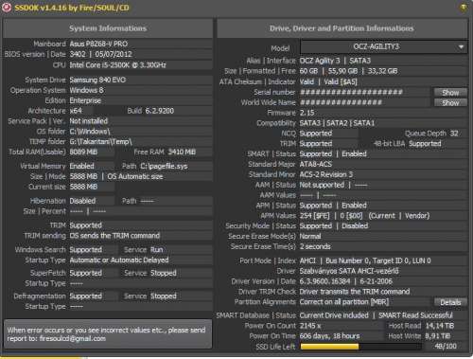
Task: Select Hibernation value Disabled
Action: (x=82, y=201)
